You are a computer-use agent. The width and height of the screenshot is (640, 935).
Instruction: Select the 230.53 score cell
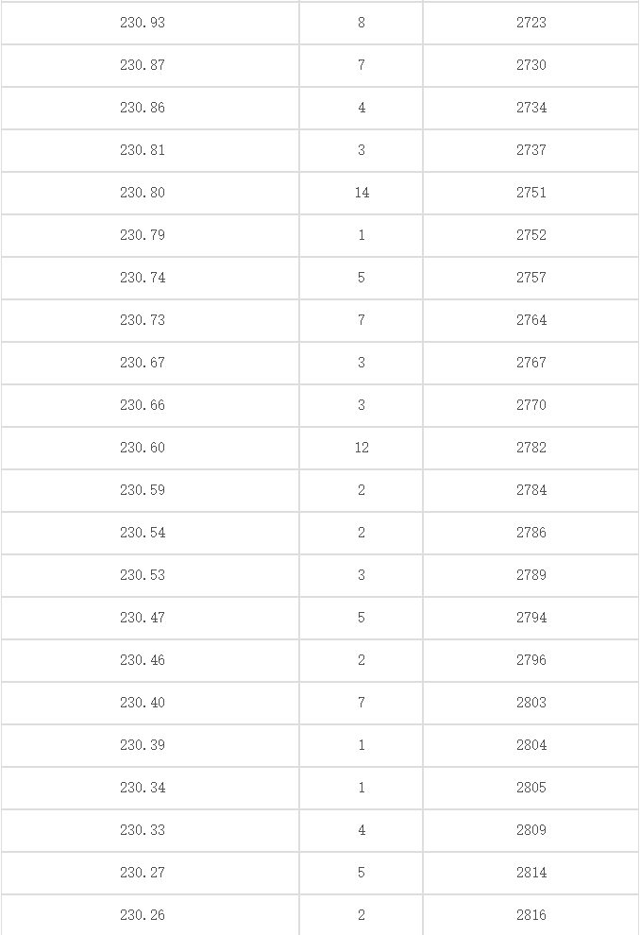click(x=143, y=575)
